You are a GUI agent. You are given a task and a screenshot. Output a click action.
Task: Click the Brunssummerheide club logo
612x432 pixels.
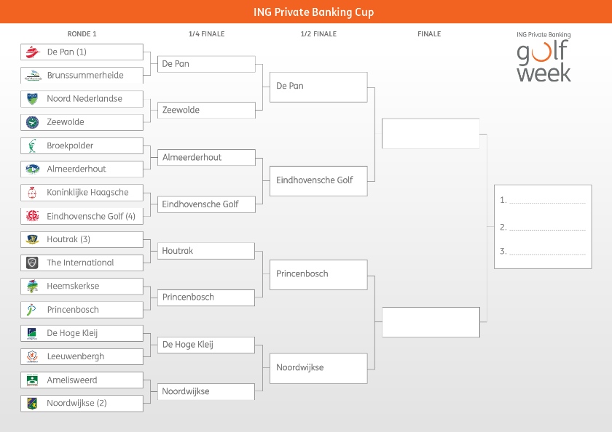point(32,76)
